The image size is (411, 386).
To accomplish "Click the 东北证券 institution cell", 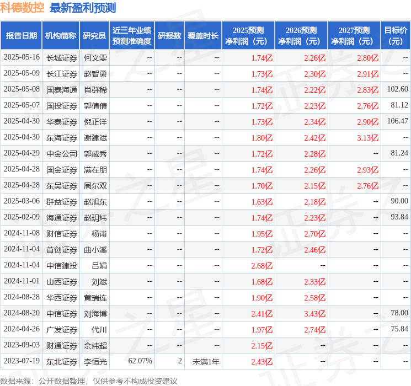I will 61,362.
